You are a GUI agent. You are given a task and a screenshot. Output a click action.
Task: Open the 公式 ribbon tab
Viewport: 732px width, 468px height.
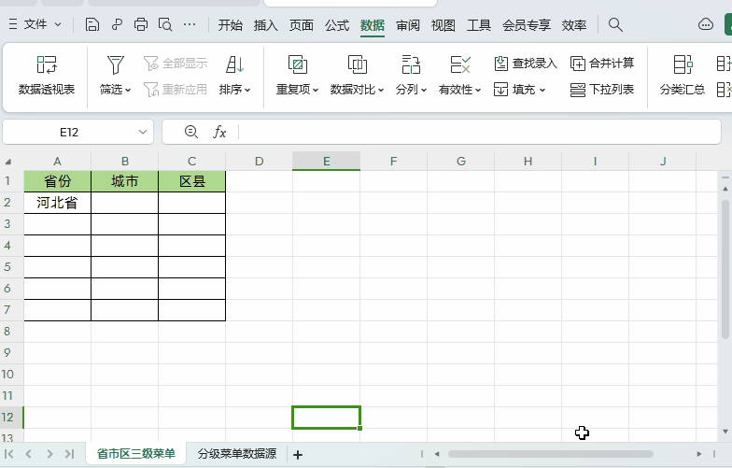coord(336,24)
